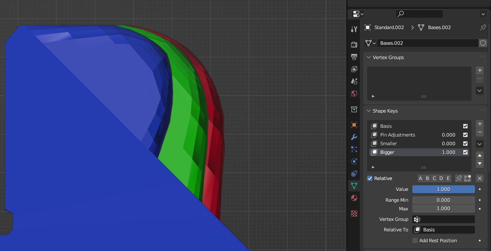Open the editor type dropdown
Screen dimensions: 491x251
click(358, 14)
